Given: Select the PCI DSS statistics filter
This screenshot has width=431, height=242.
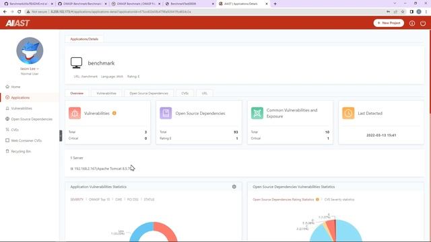Looking at the screenshot, I should tap(133, 200).
